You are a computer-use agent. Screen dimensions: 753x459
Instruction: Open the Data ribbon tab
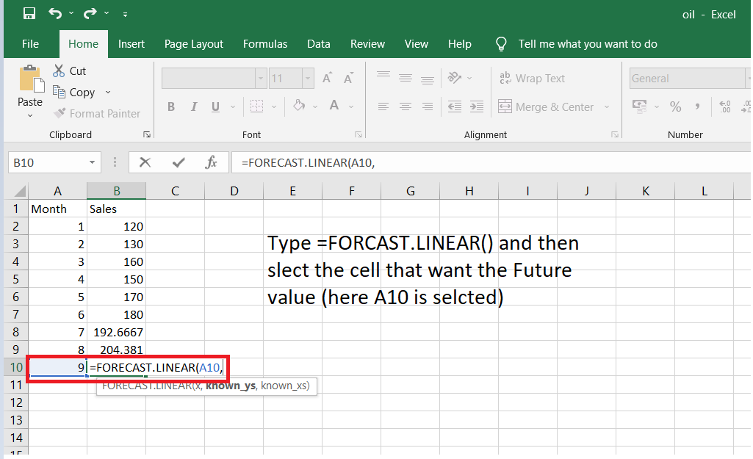coord(318,43)
